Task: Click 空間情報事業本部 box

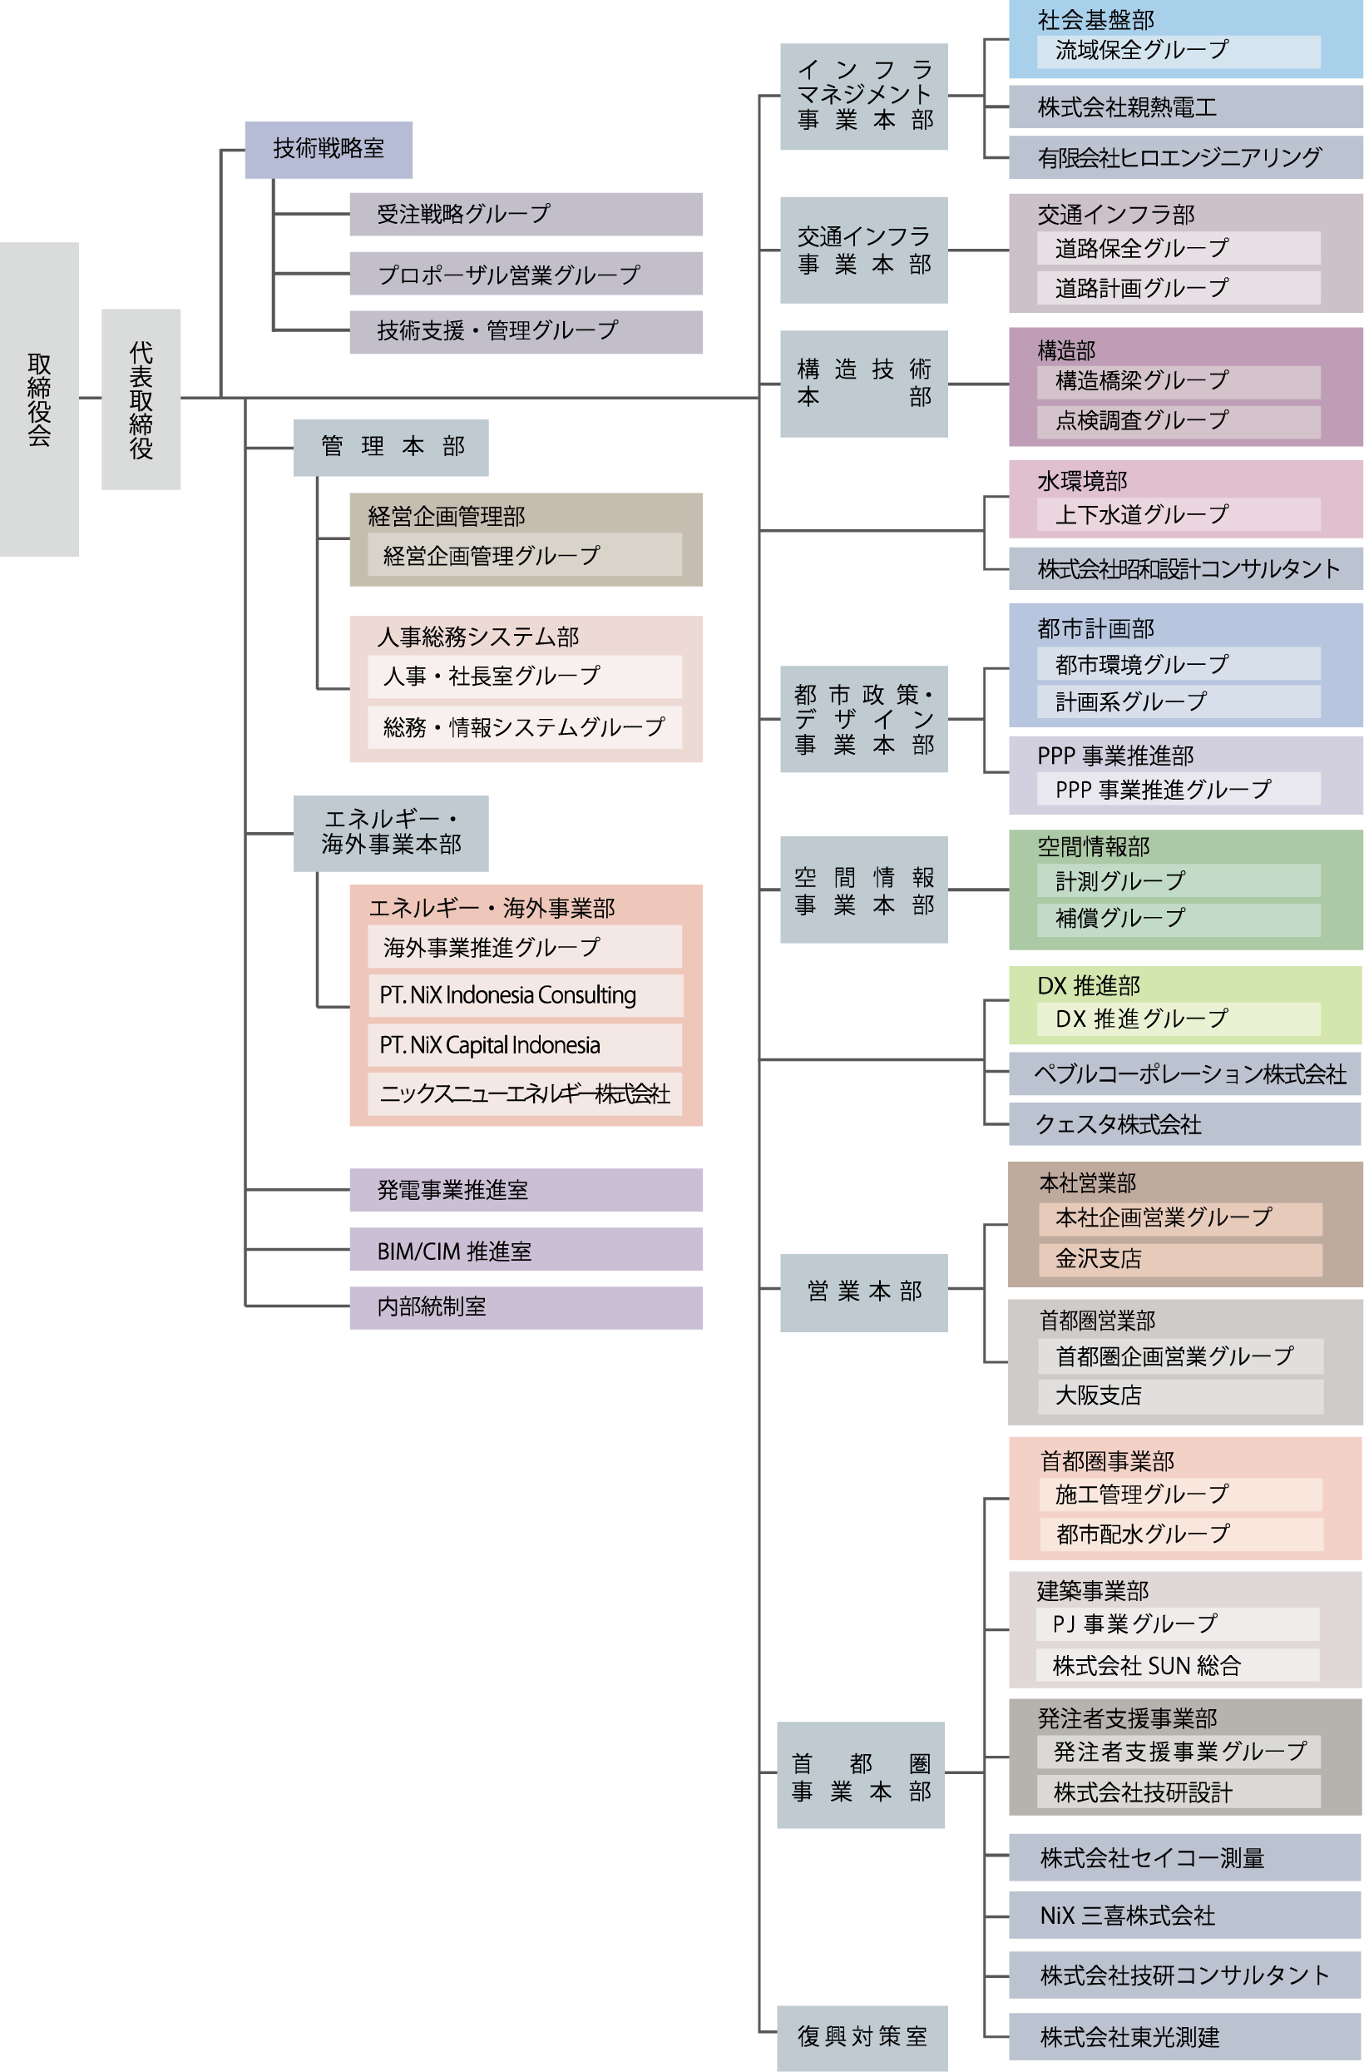Action: tap(864, 890)
